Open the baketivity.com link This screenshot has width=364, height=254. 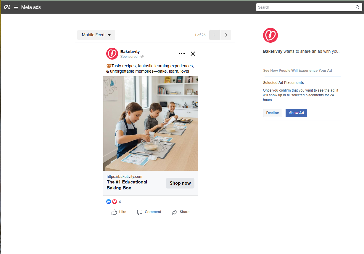click(125, 176)
